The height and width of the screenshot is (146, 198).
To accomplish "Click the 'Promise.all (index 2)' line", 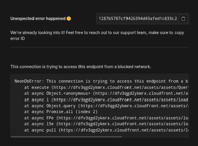I will (61, 112).
